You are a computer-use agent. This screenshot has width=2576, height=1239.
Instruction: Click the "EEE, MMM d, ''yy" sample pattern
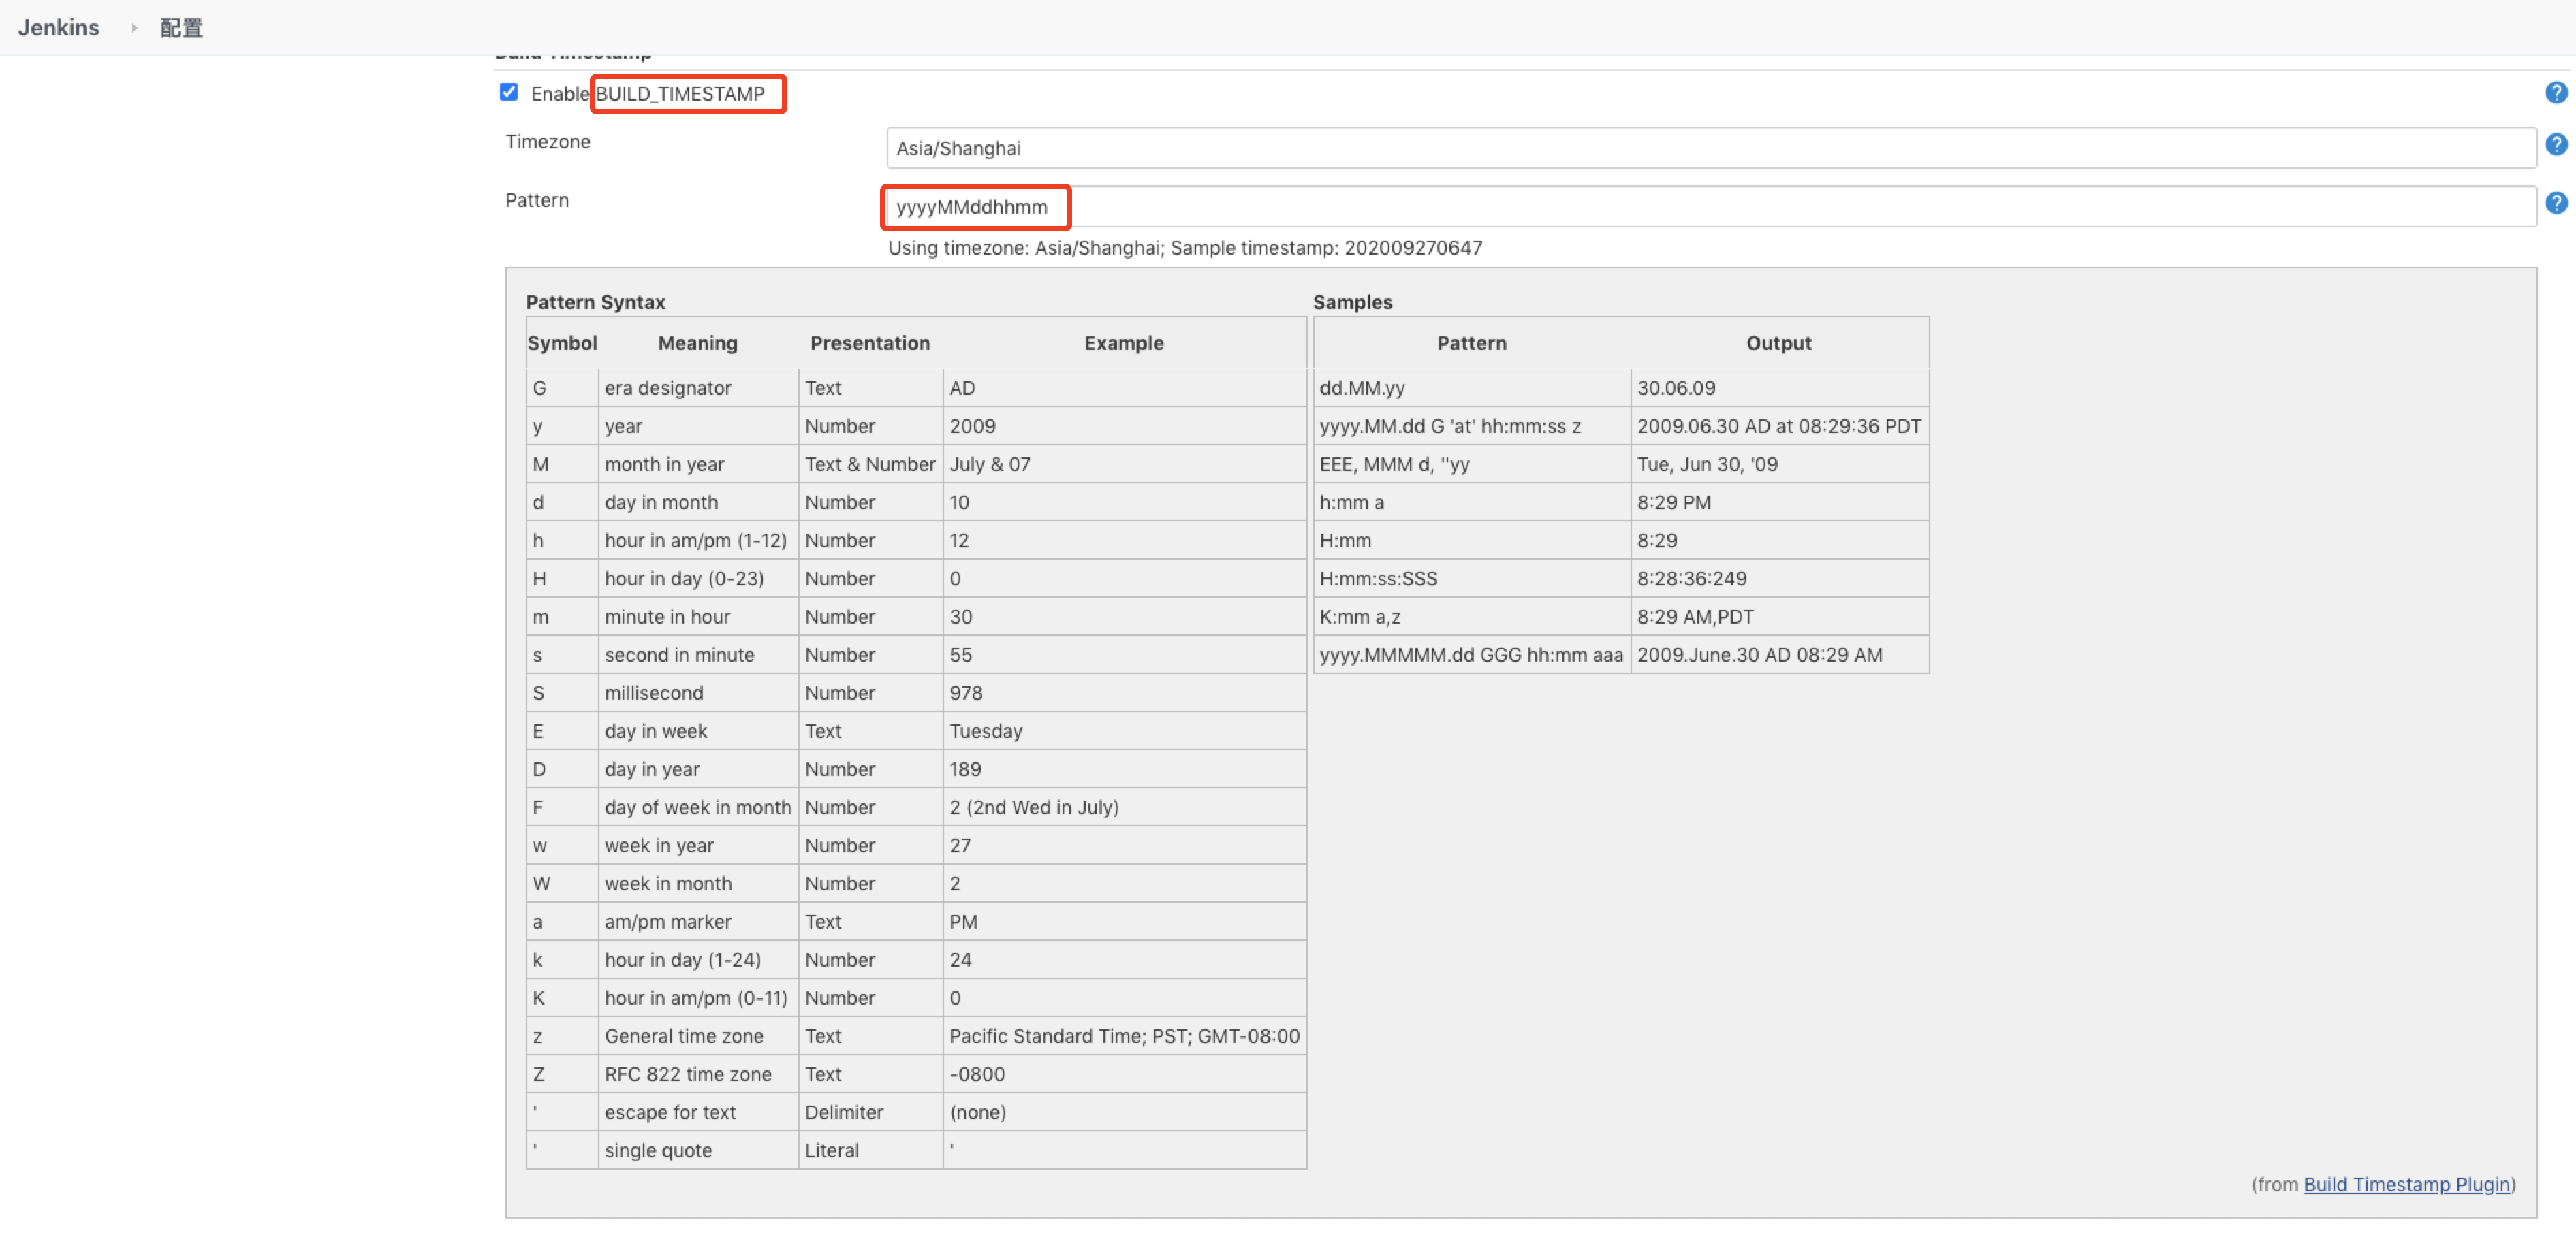(1472, 464)
